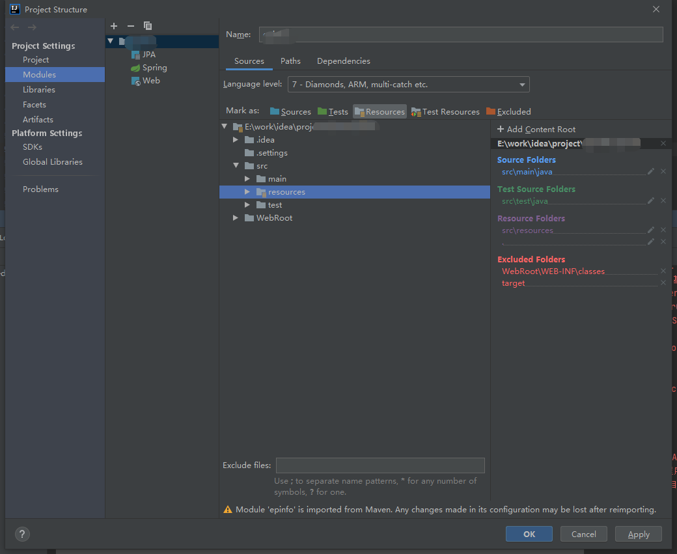Screen dimensions: 677x554
Task: Switch to the Sources tab
Action: pos(249,61)
